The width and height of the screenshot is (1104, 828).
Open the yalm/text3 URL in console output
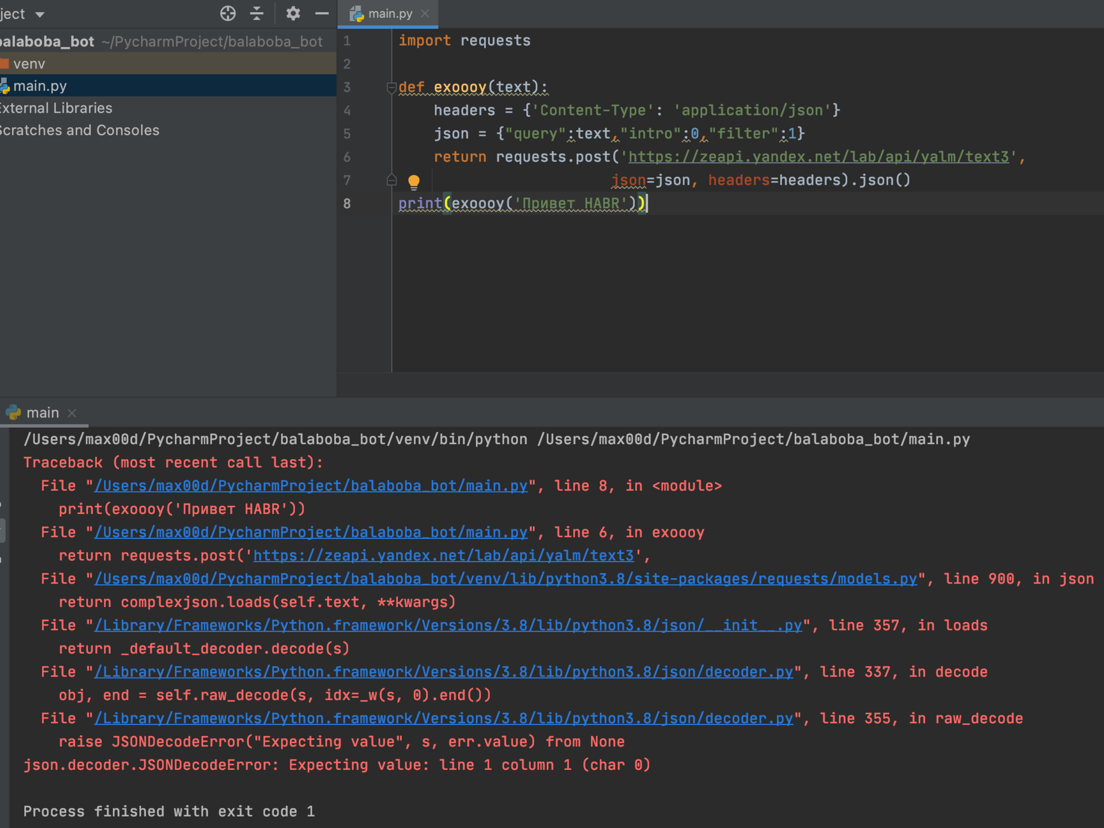pos(443,556)
